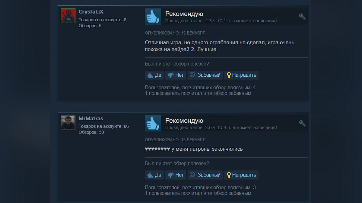Open CrysTaLiX user avatar
This screenshot has height=203, width=362.
tap(68, 16)
